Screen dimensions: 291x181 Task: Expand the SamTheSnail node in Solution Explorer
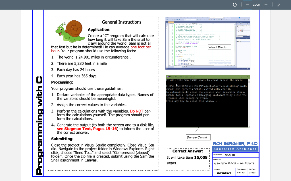[x=238, y=28]
